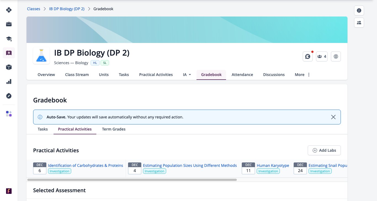Switch to the Term Grades tab
377x201 pixels.
[x=114, y=129]
